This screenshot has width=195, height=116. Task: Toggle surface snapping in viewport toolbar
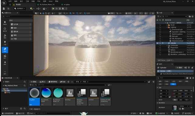[x=60, y=13]
